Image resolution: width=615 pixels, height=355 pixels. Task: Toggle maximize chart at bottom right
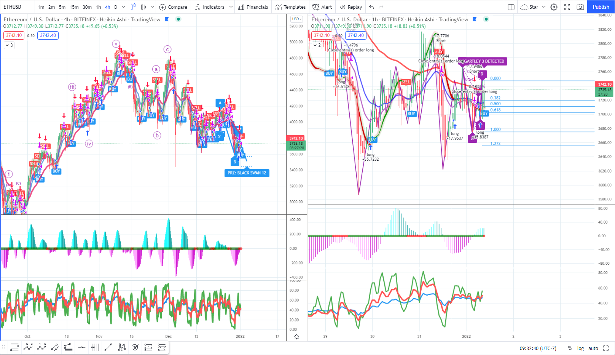point(606,348)
